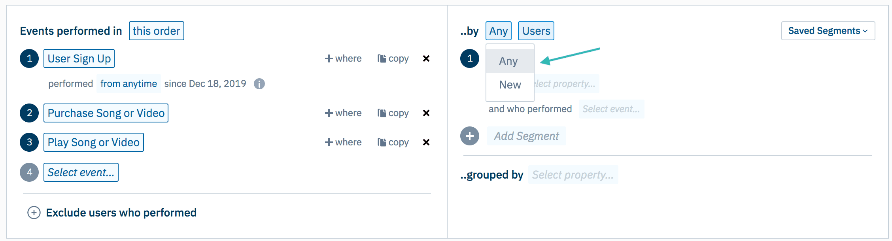Click the info icon beside the date filter
The image size is (892, 241).
260,83
